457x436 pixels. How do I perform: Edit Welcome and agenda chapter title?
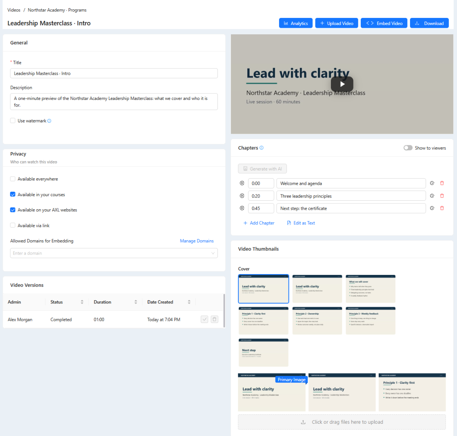point(351,183)
